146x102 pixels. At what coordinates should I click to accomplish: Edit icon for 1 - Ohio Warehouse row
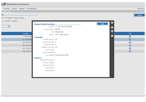click(130, 36)
